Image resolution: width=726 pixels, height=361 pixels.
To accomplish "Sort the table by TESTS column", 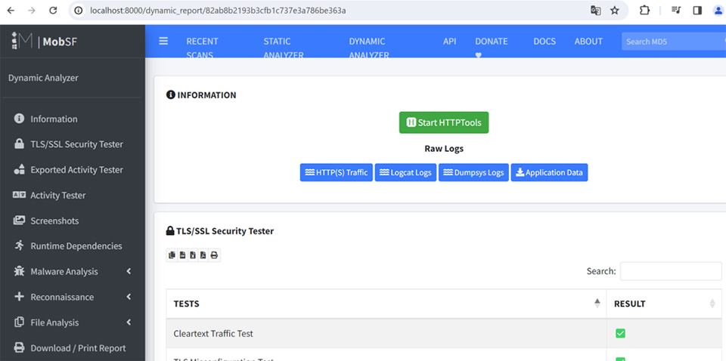I will pos(386,304).
